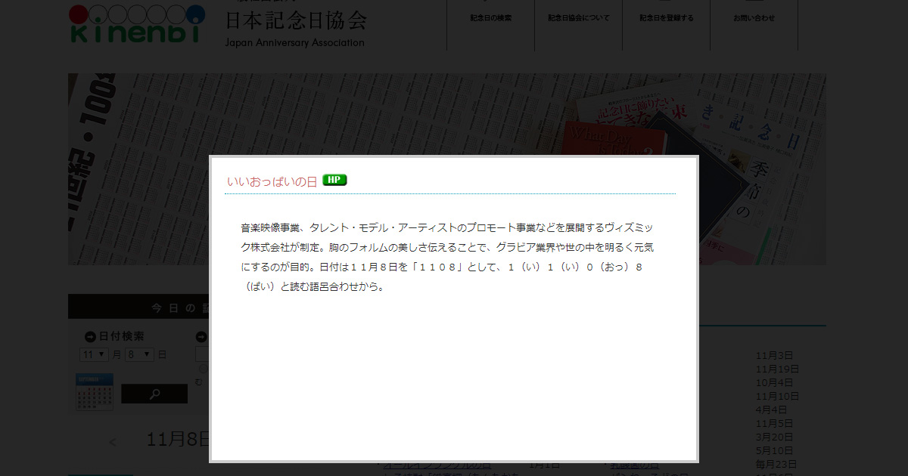Image resolution: width=908 pixels, height=476 pixels.
Task: Select 記念日を登録する in navigation
Action: 666,18
